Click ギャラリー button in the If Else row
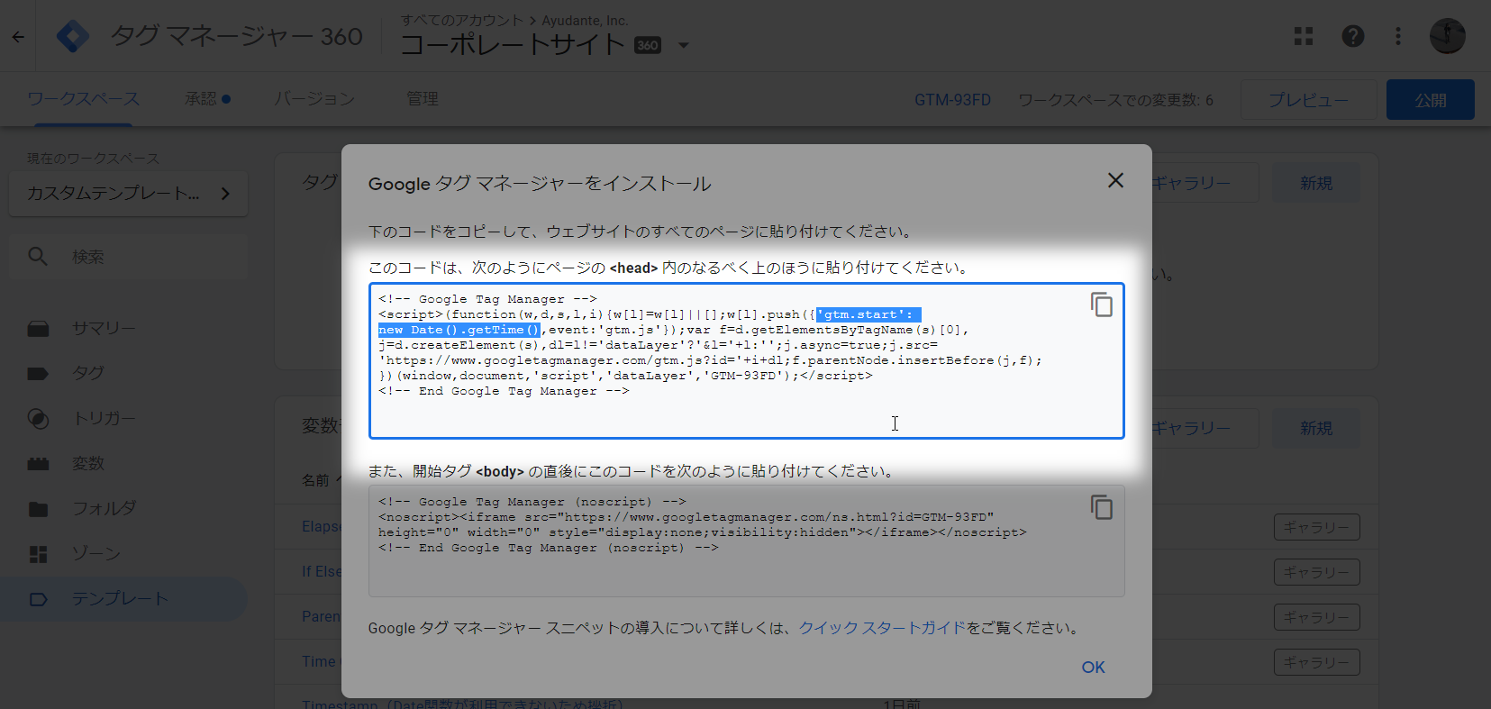The image size is (1491, 709). (1316, 572)
